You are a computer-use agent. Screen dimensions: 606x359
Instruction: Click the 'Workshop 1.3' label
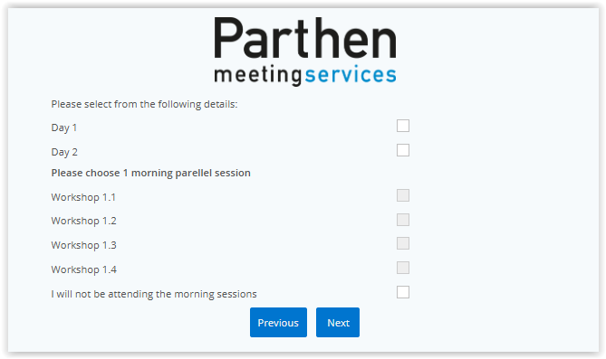point(83,245)
